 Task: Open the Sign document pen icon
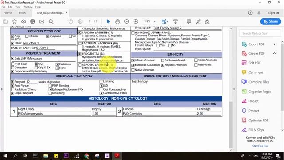207,21
